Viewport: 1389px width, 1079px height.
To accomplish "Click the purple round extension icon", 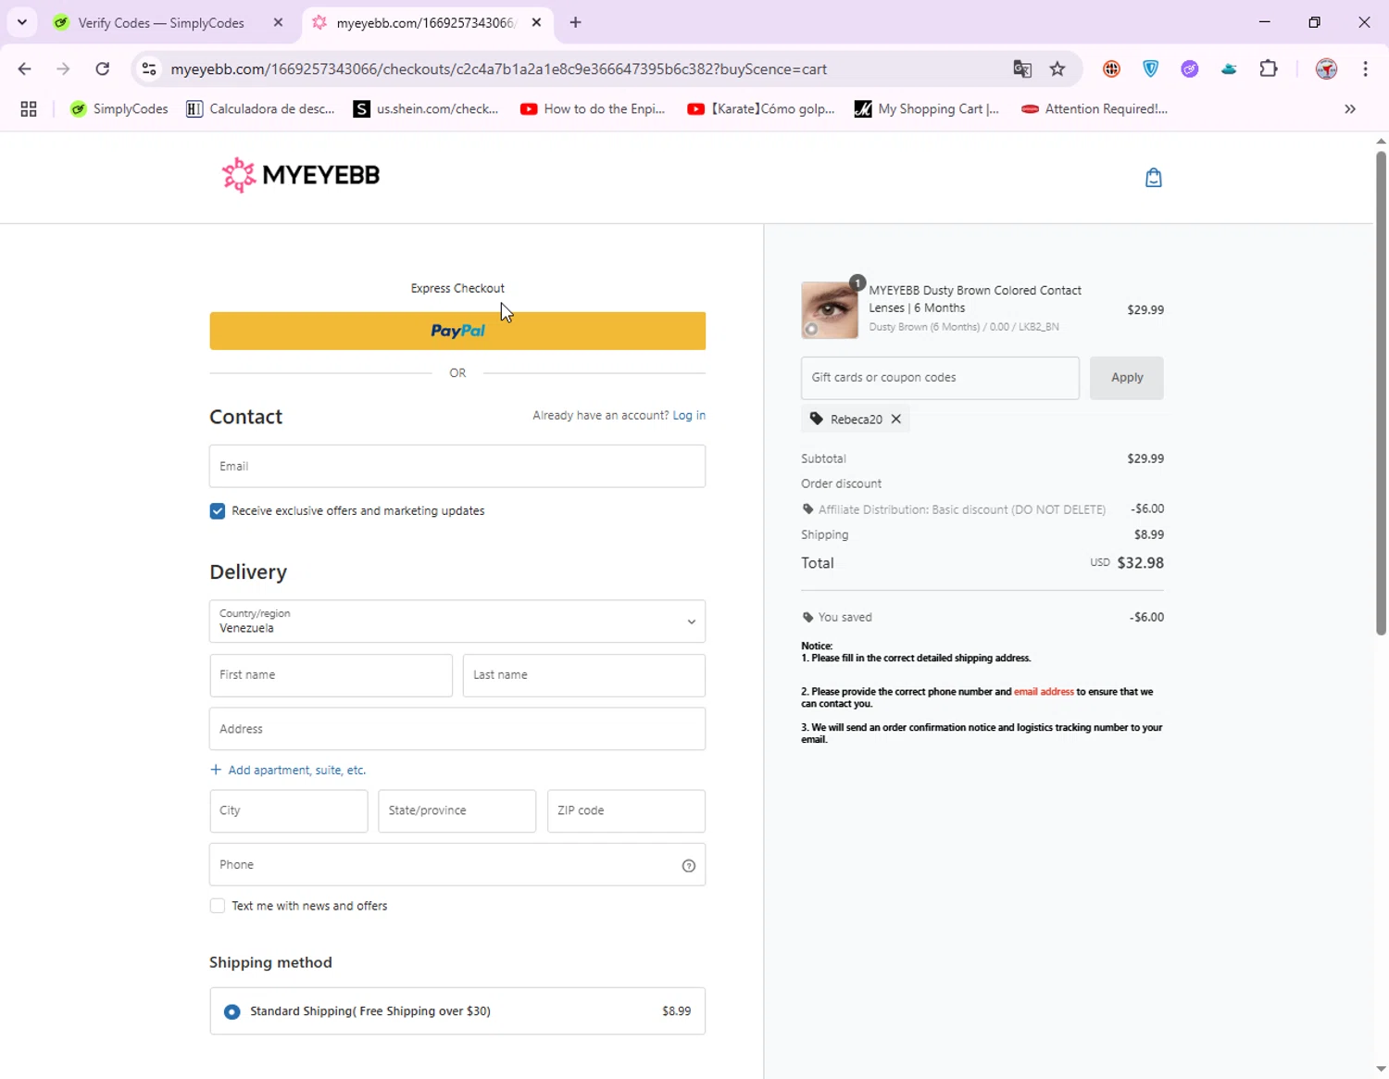I will click(x=1190, y=69).
